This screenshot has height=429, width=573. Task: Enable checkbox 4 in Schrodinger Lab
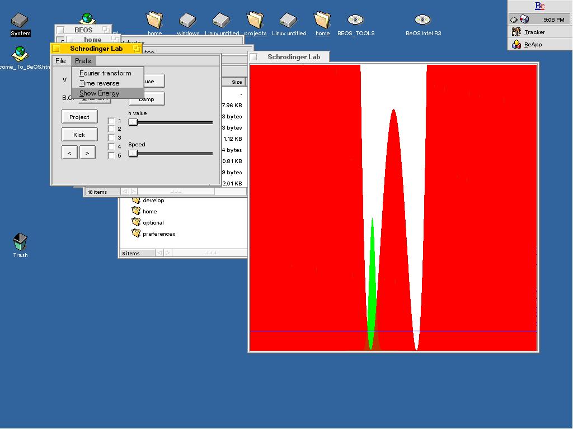pyautogui.click(x=111, y=147)
